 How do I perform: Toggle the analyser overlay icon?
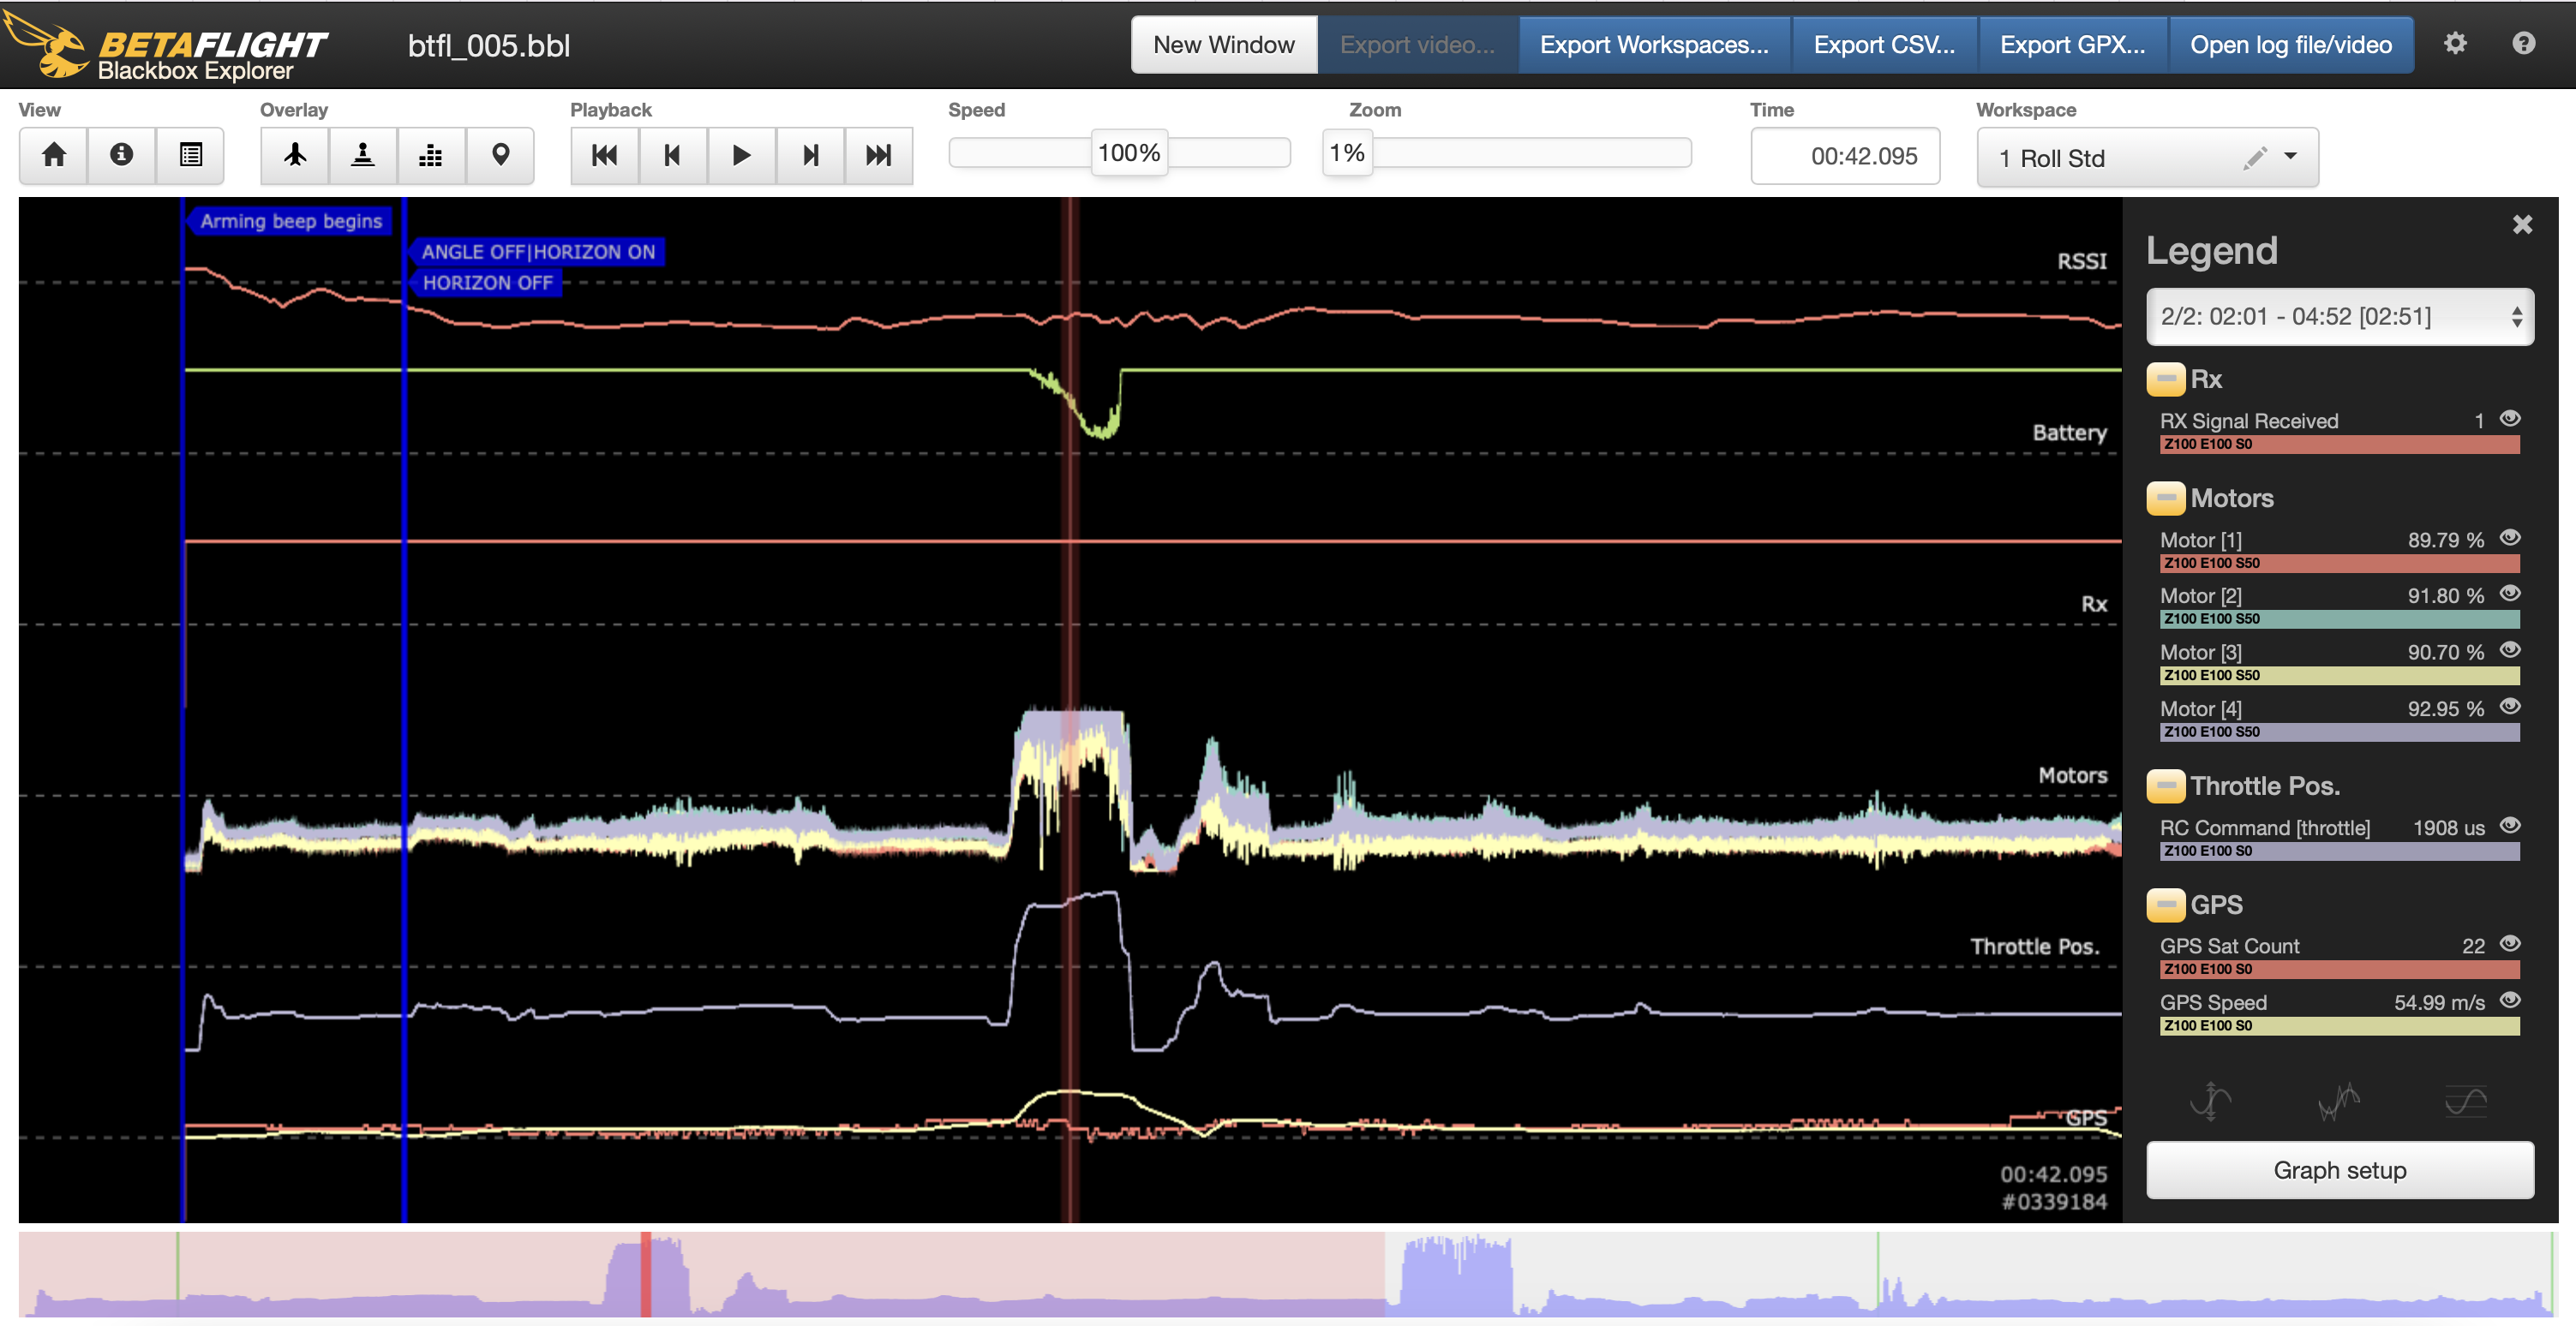[x=431, y=155]
